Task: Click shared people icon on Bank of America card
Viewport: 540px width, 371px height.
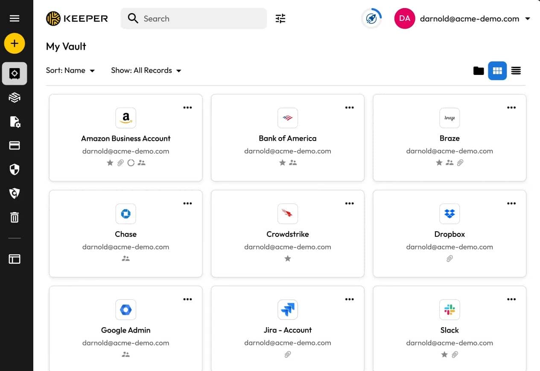Action: [293, 163]
